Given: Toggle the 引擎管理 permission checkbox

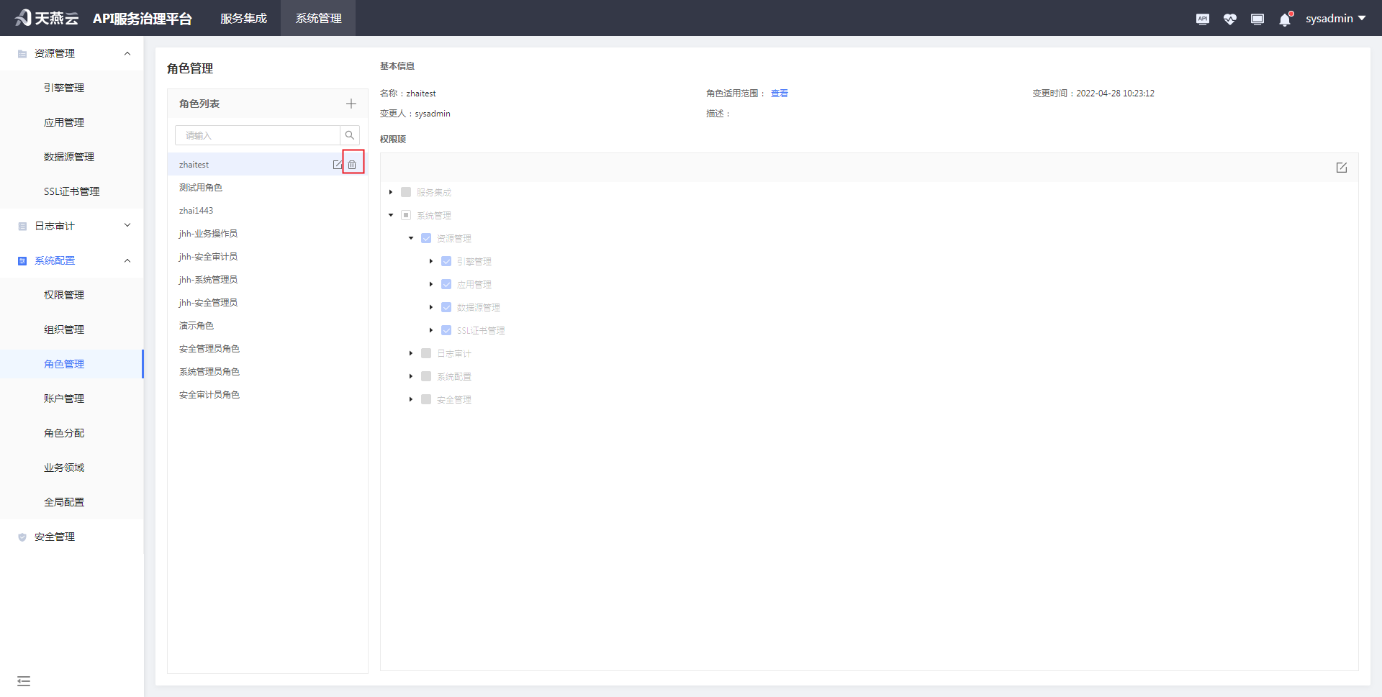Looking at the screenshot, I should coord(446,261).
